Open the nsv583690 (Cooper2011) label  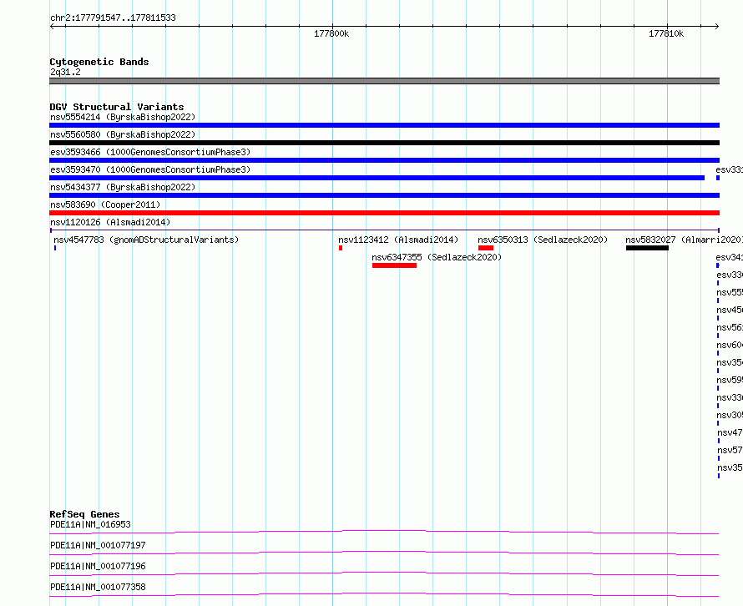(x=105, y=205)
